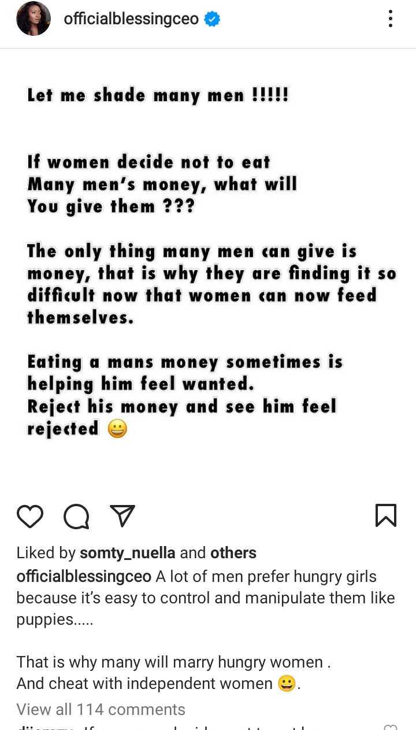
Task: Tap the "Eating a mans money sometimes is" line
Action: (185, 362)
